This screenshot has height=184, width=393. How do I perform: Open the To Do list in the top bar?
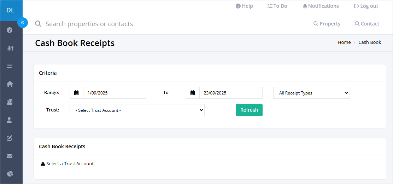point(277,6)
